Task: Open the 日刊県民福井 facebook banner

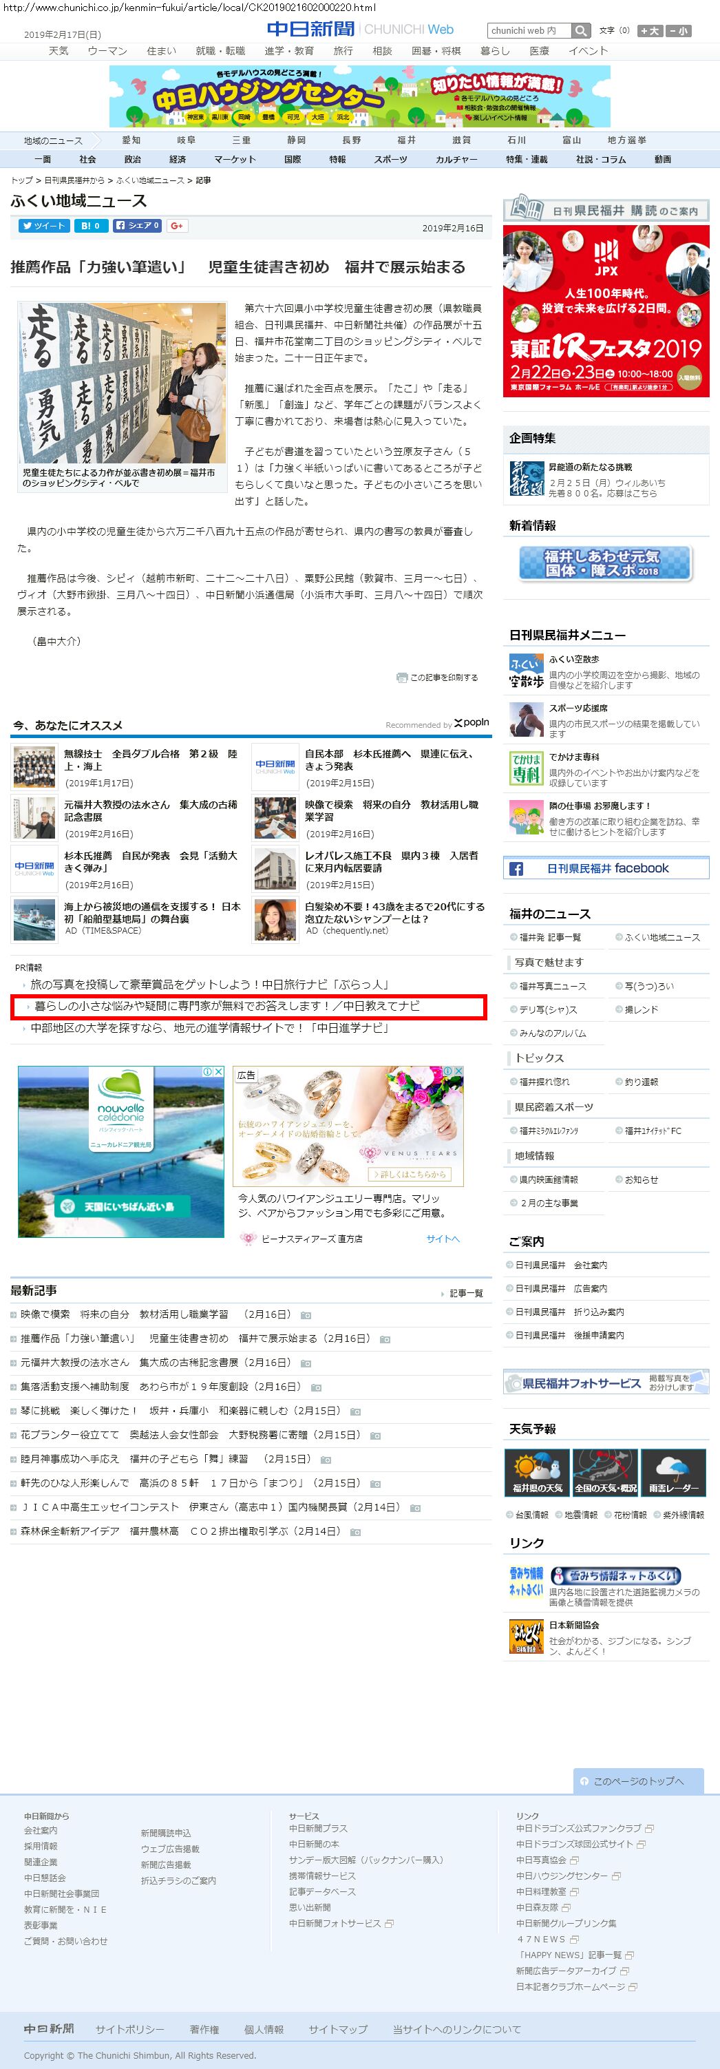Action: [x=606, y=868]
